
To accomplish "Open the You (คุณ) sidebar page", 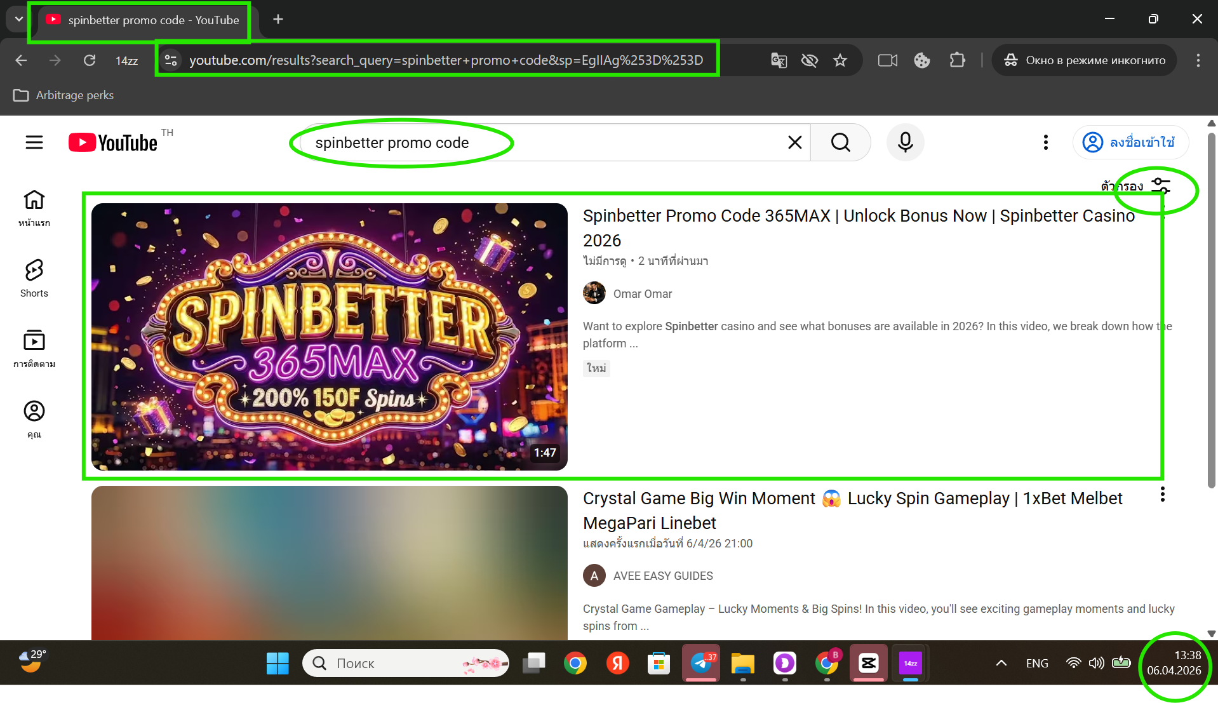I will (34, 420).
